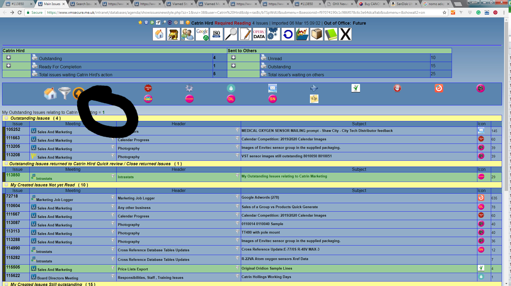Click the red stop hand icon
The height and width of the screenshot is (286, 511).
pos(397,88)
